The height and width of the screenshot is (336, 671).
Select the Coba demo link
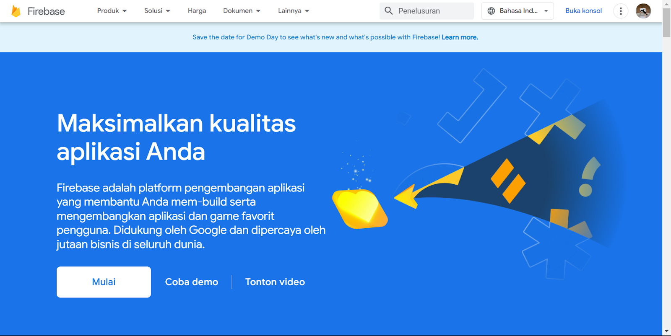click(192, 282)
